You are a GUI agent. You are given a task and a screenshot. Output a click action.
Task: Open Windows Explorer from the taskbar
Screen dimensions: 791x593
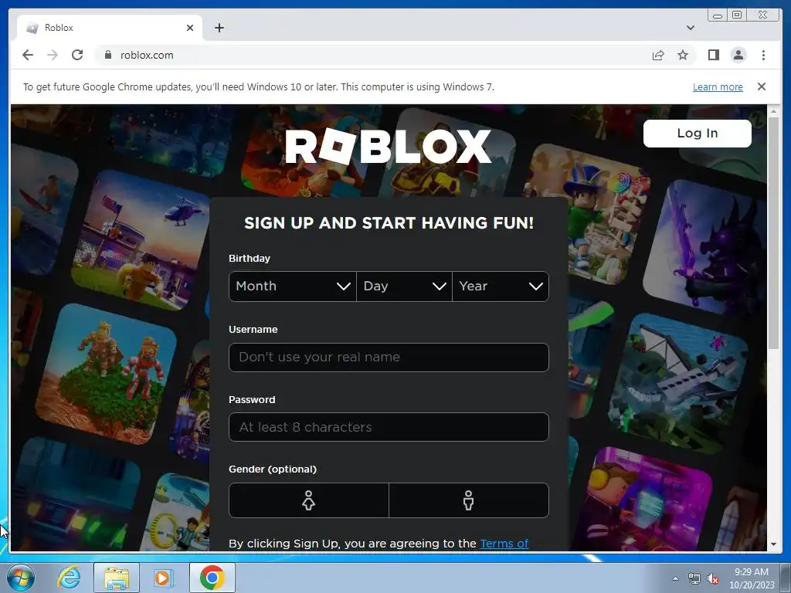tap(117, 578)
